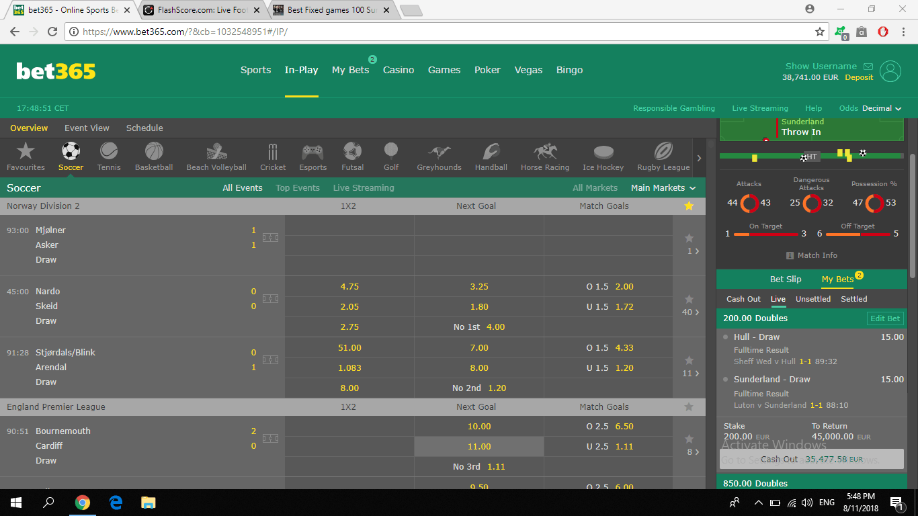918x516 pixels.
Task: Select the Horse Racing icon
Action: (x=545, y=150)
